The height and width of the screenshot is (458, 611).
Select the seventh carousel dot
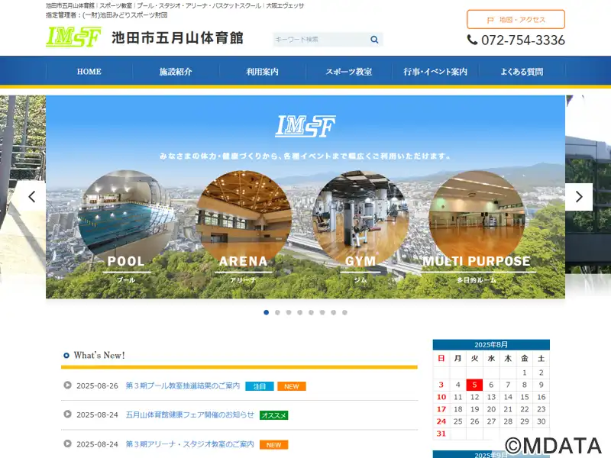click(x=334, y=312)
